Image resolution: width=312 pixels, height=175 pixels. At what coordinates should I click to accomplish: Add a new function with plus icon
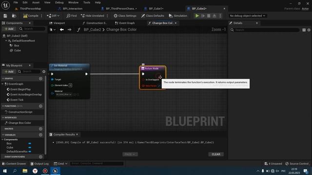pos(40,106)
